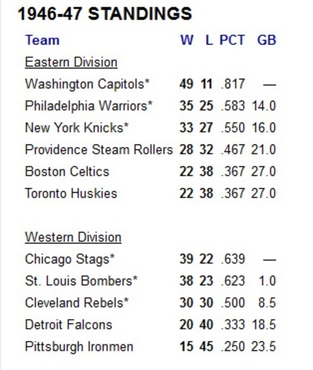Click the Eastern Division heading
Screen dimensions: 313x370
point(71,62)
